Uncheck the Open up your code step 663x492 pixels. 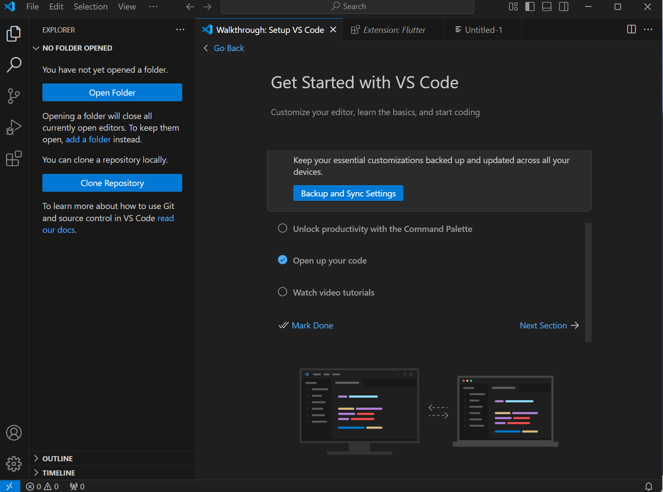coord(283,260)
